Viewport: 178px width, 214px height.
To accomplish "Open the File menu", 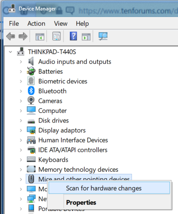I will tap(14, 24).
